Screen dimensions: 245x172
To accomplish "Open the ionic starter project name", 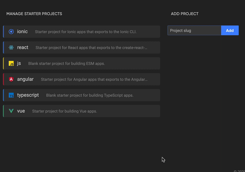I will [22, 32].
